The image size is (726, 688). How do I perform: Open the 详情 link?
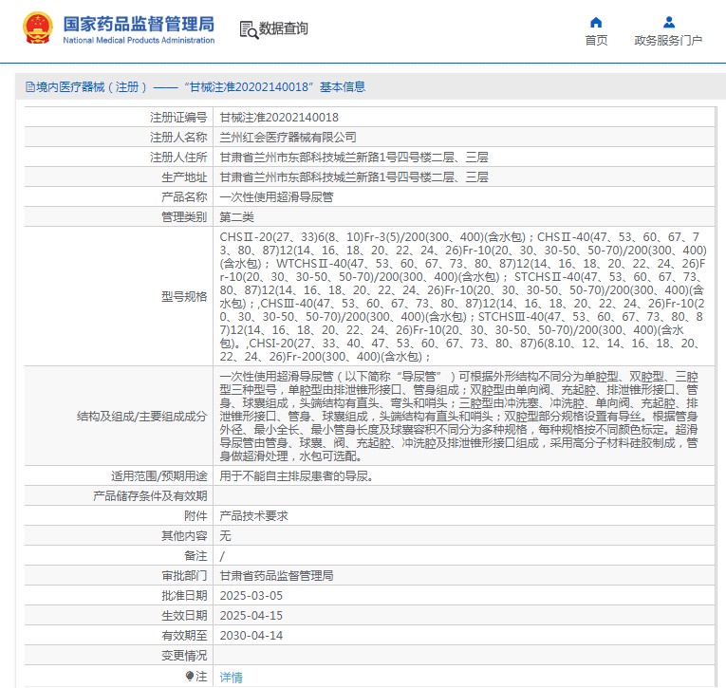pyautogui.click(x=231, y=678)
